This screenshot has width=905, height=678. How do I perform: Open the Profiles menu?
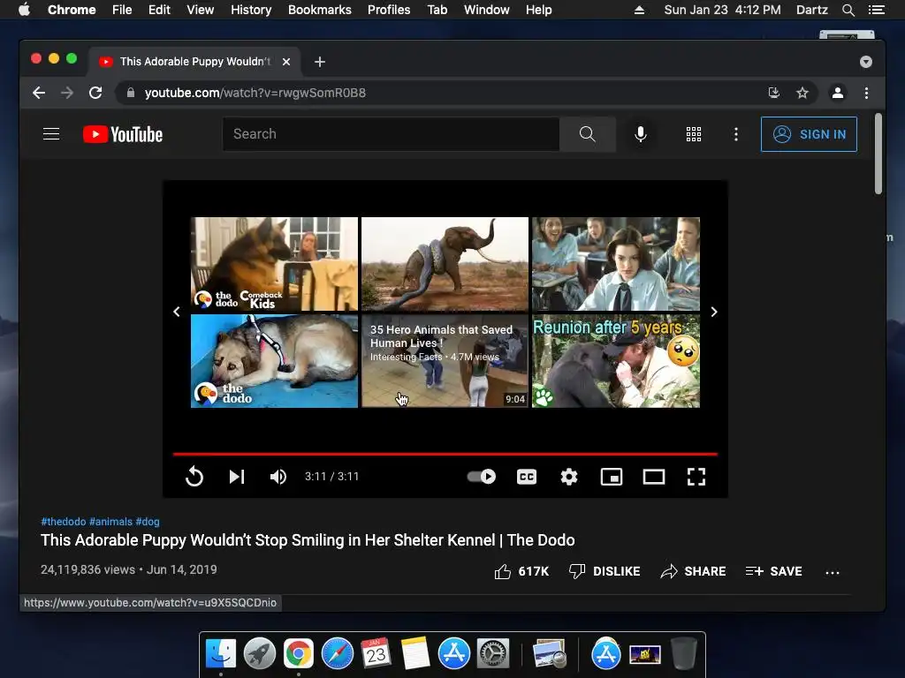[x=389, y=10]
